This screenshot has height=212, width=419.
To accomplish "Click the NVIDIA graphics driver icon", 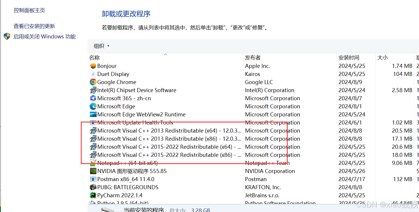I will [93, 171].
